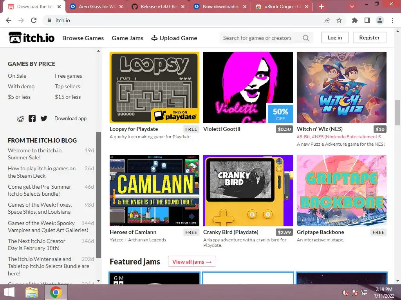The height and width of the screenshot is (300, 401).
Task: Open itch.io Reddit icon in sidebar
Action: point(20,119)
